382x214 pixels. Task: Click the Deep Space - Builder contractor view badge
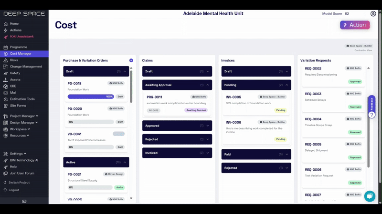pos(359,46)
